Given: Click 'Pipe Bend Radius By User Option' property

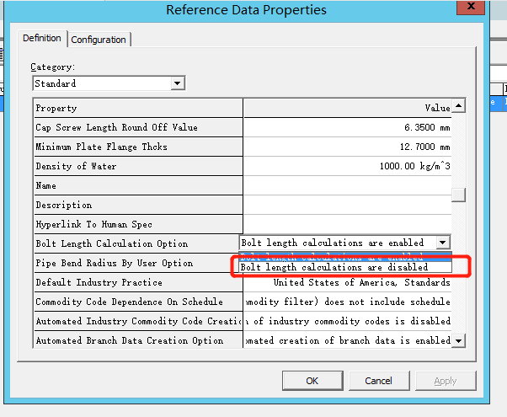Looking at the screenshot, I should (x=136, y=263).
